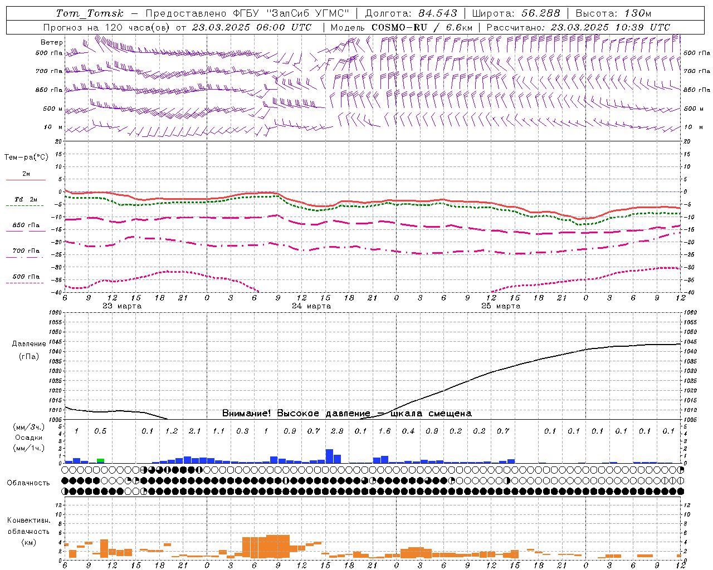Click the 24 марта date label
713x570 pixels.
pyautogui.click(x=311, y=306)
